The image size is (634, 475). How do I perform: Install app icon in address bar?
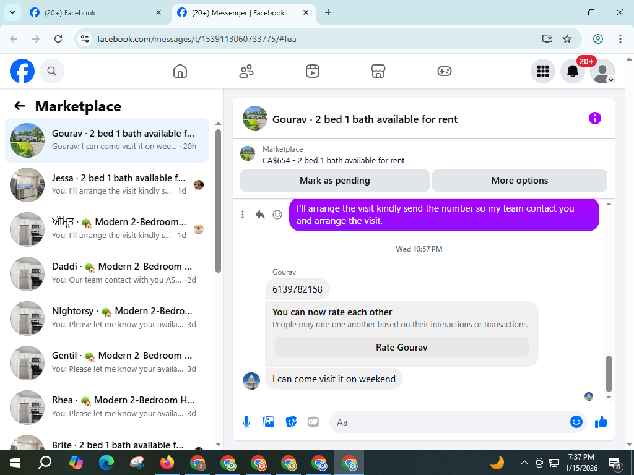pos(547,39)
